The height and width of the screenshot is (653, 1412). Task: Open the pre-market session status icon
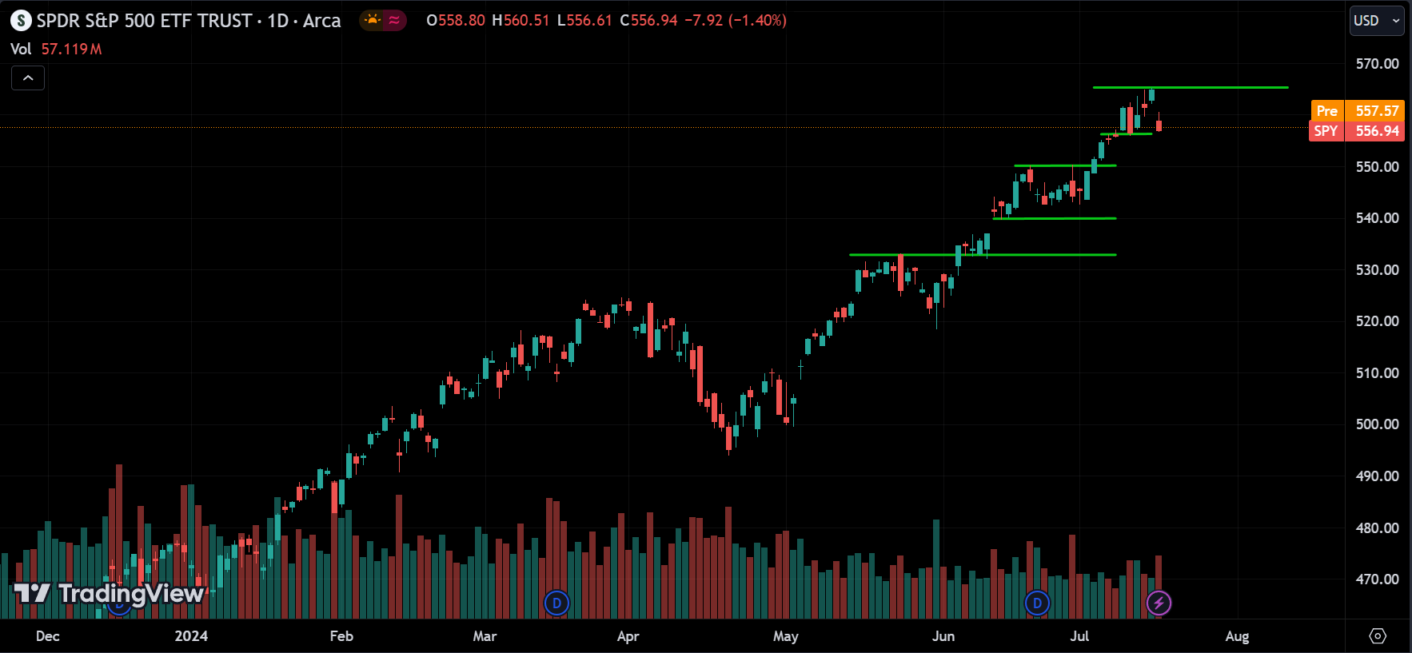click(x=372, y=20)
